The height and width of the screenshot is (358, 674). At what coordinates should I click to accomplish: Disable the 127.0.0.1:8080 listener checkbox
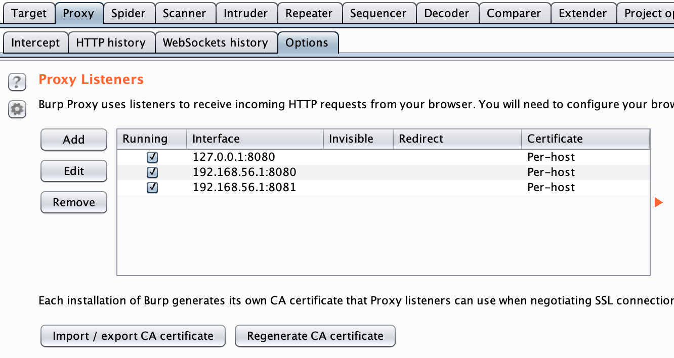click(x=151, y=157)
